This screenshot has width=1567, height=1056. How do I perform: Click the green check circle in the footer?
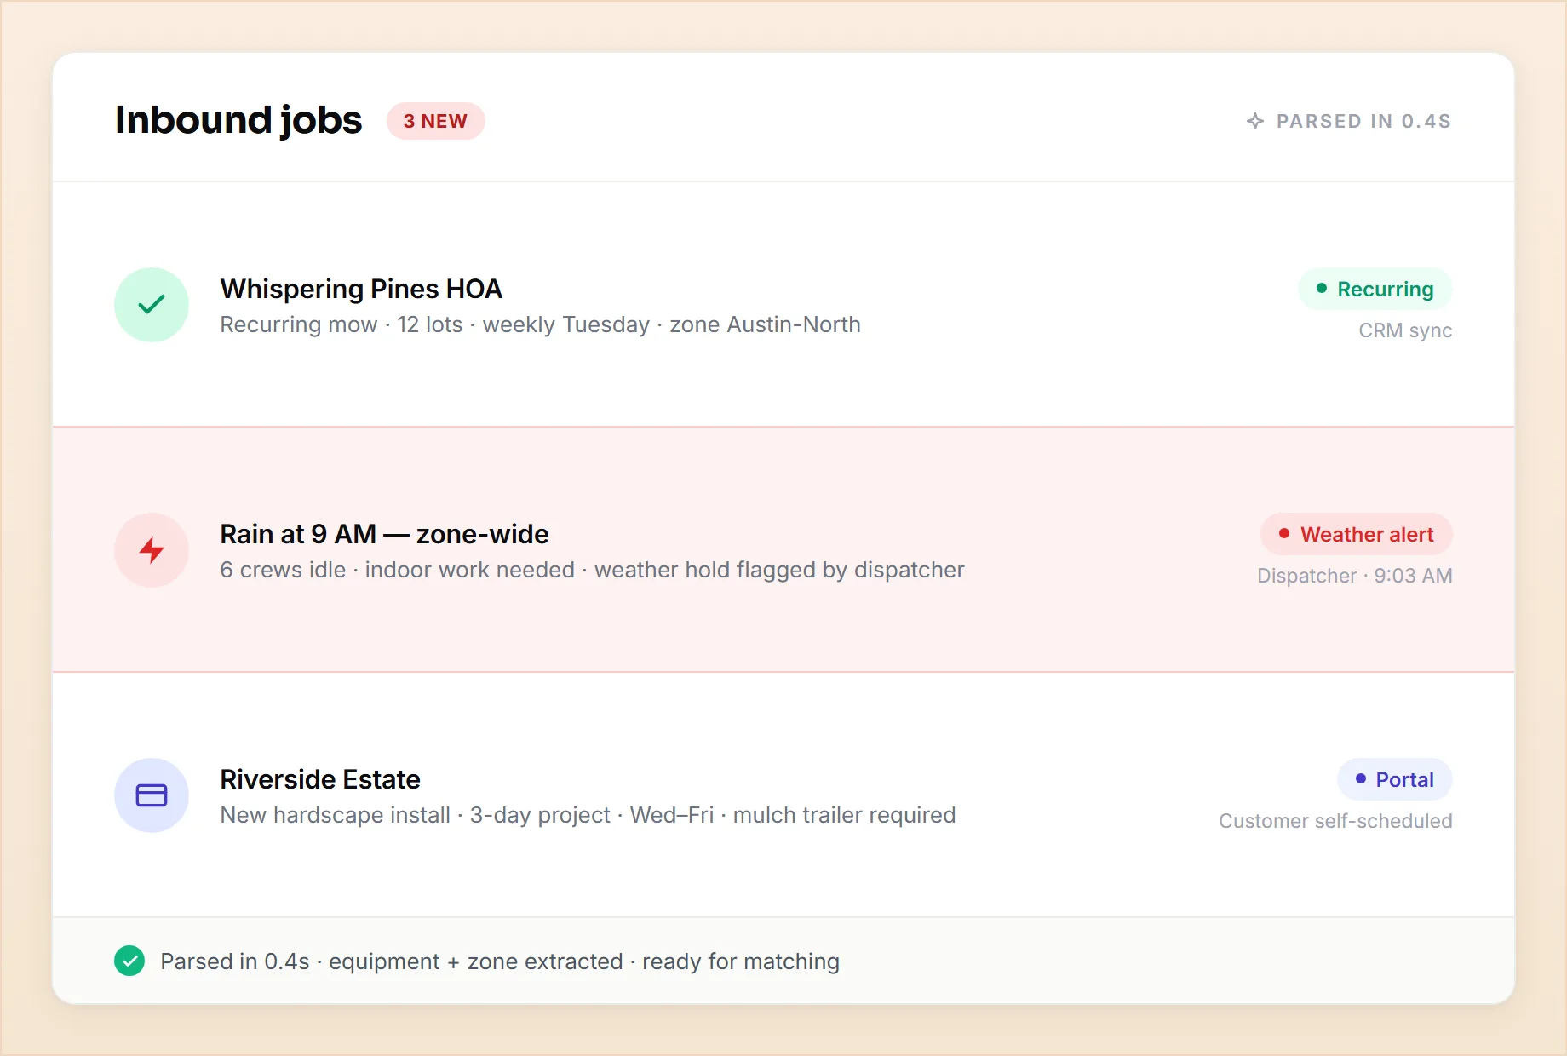(x=129, y=961)
